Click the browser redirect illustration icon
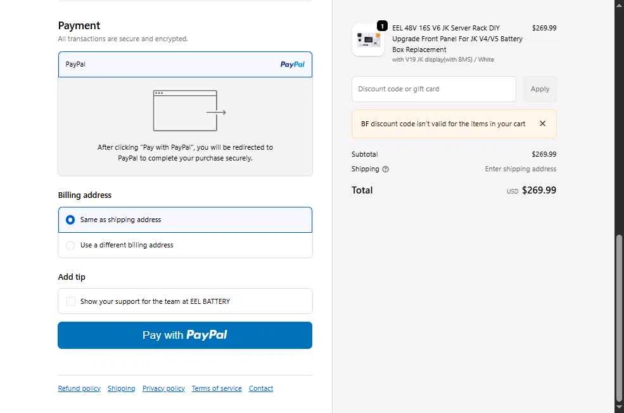 tap(189, 111)
